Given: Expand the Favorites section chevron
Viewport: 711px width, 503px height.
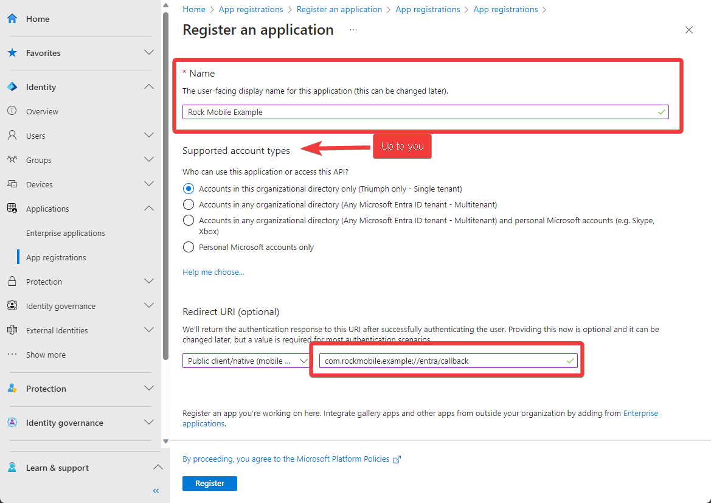Looking at the screenshot, I should 149,53.
